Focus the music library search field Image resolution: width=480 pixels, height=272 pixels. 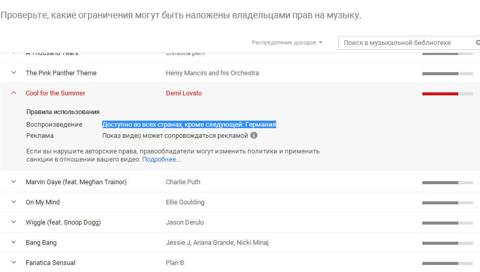[409, 43]
